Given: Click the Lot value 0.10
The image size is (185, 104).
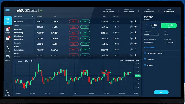Looking at the screenshot, I should [166, 34].
